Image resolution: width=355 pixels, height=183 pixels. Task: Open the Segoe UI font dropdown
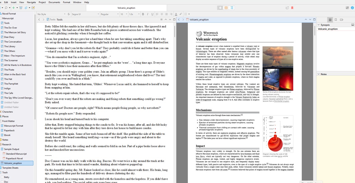[85, 14]
